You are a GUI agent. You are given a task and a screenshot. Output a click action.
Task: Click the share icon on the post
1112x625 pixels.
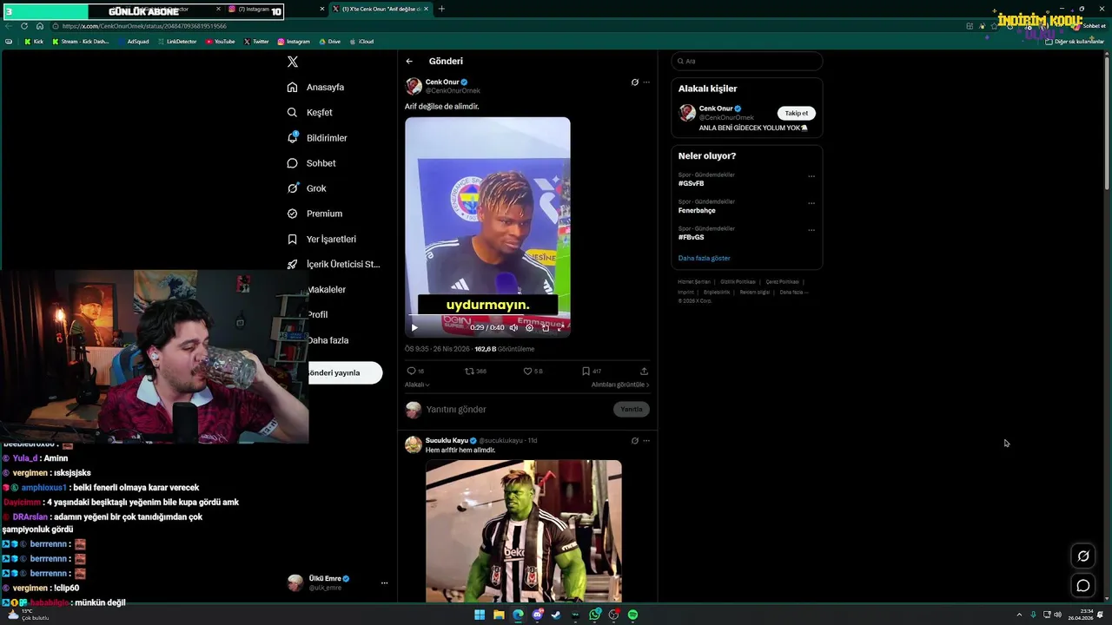[x=644, y=371]
